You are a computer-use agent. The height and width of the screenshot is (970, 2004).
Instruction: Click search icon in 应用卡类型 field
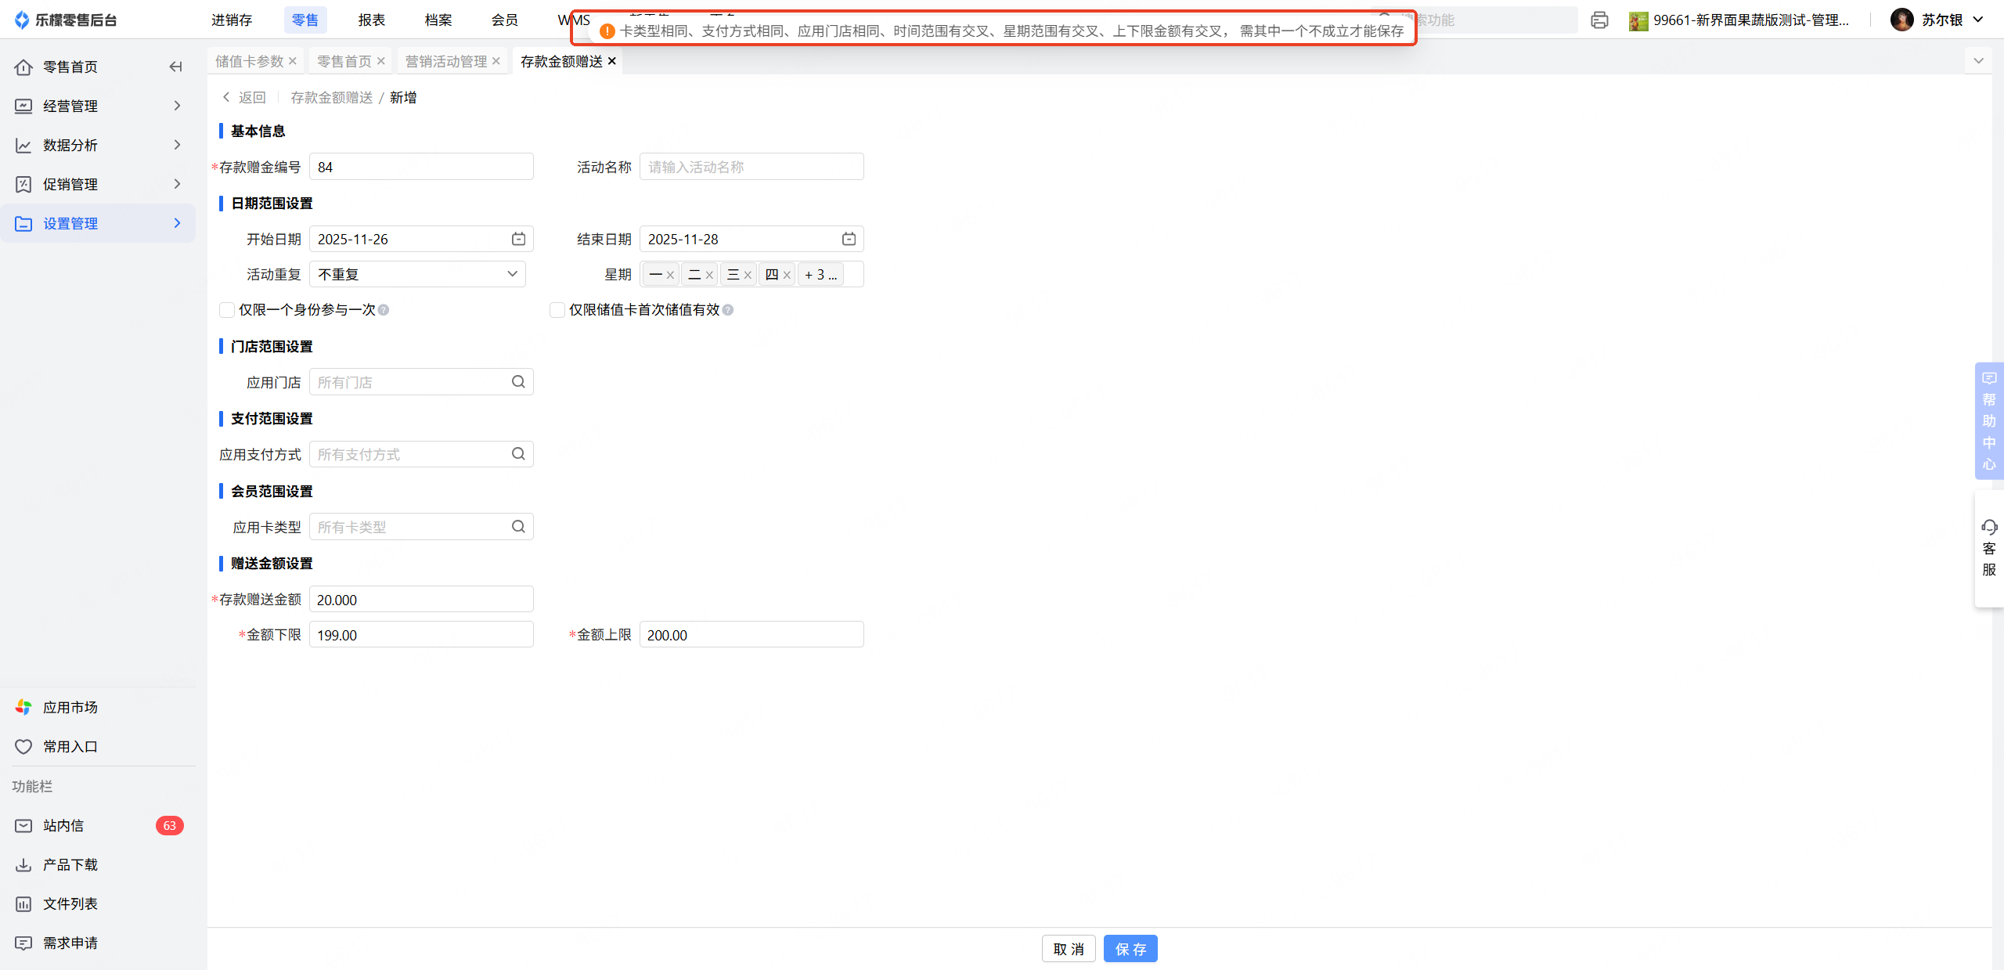coord(518,527)
